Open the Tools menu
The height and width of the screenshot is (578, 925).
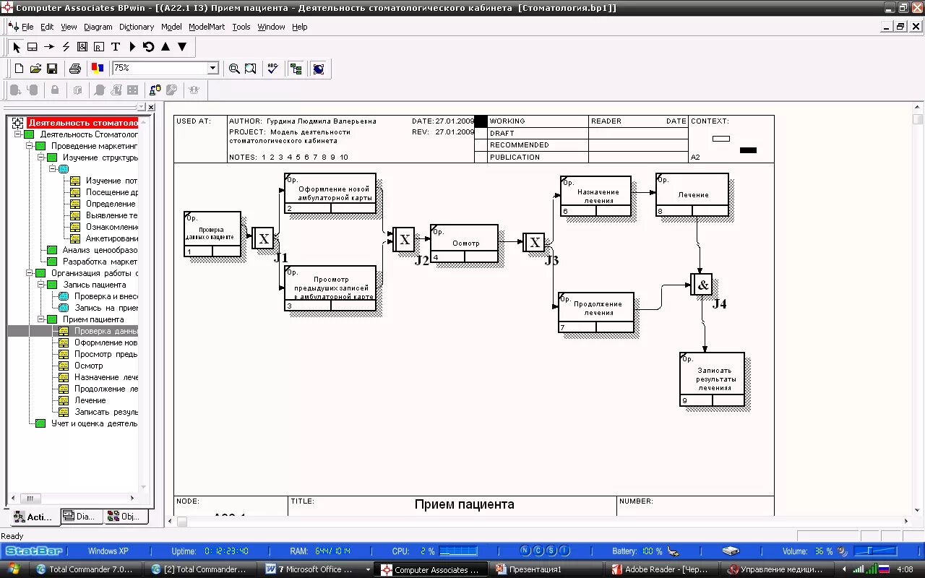(x=241, y=27)
